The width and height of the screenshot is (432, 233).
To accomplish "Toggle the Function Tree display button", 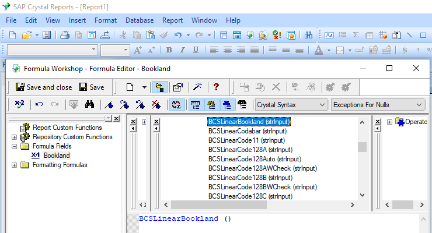I will coord(211,105).
